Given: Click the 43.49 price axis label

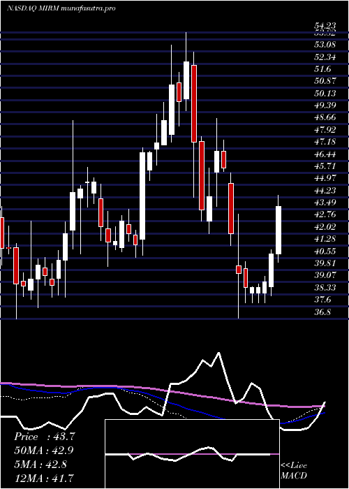Looking at the screenshot, I should pos(325,203).
